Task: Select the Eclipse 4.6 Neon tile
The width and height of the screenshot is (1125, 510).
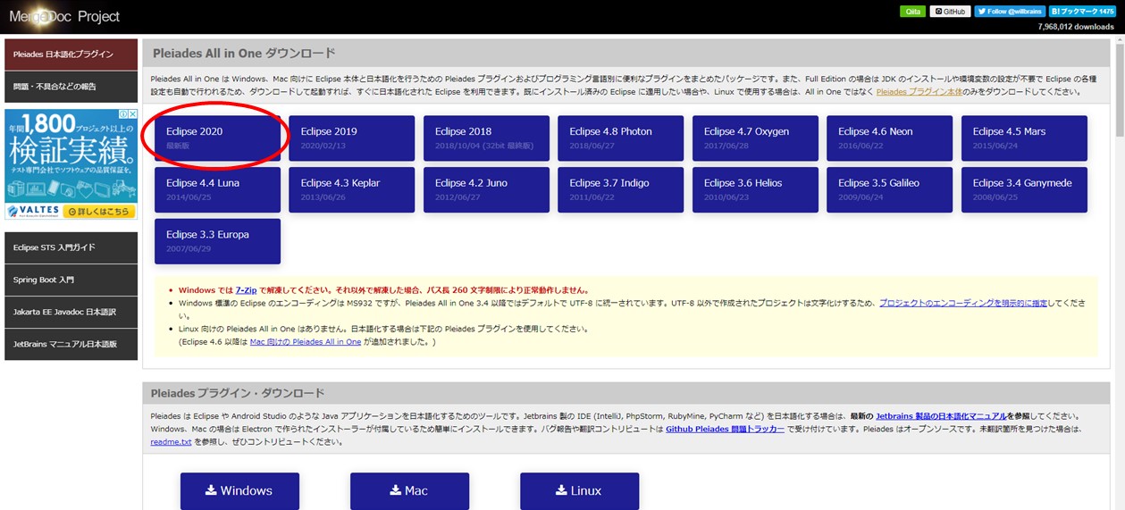Action: tap(890, 138)
